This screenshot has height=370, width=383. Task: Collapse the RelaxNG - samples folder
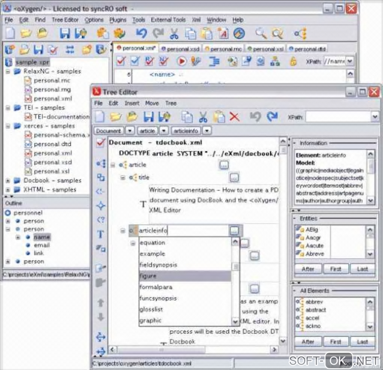coord(8,72)
